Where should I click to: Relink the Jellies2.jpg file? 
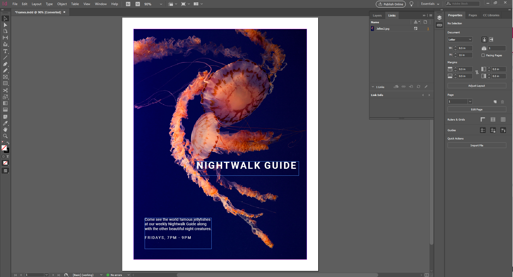(x=403, y=87)
